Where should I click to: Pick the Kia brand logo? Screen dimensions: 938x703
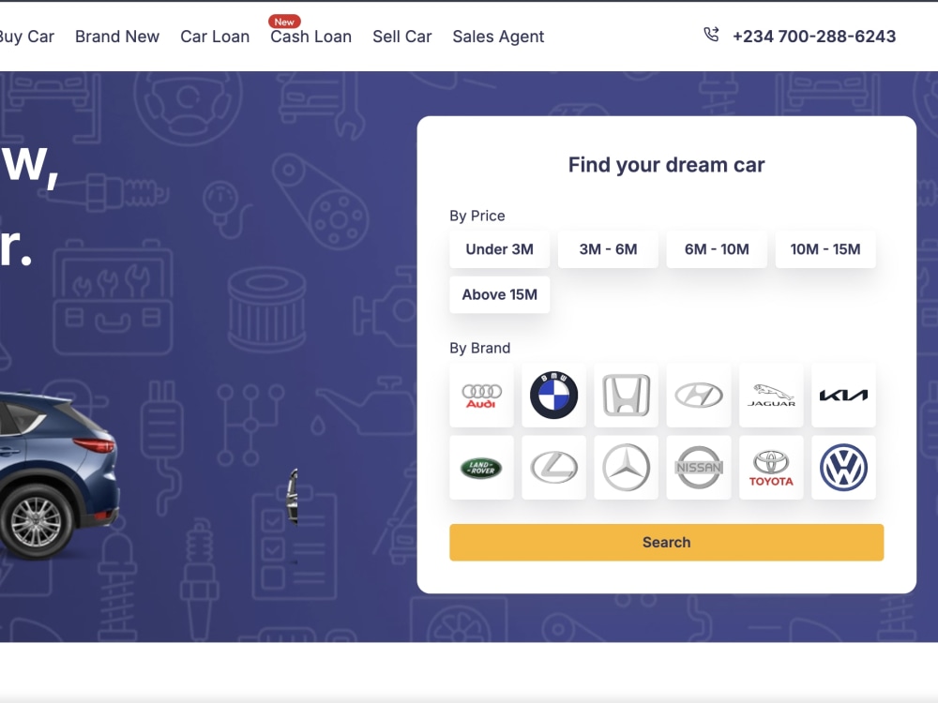tap(843, 396)
